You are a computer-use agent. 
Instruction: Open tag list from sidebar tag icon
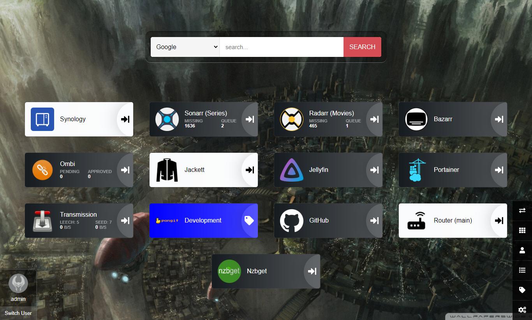point(522,290)
